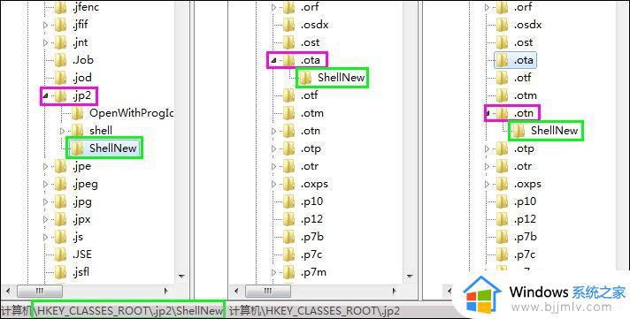Click the left pane horizontal scrollbar thumb

[40, 291]
